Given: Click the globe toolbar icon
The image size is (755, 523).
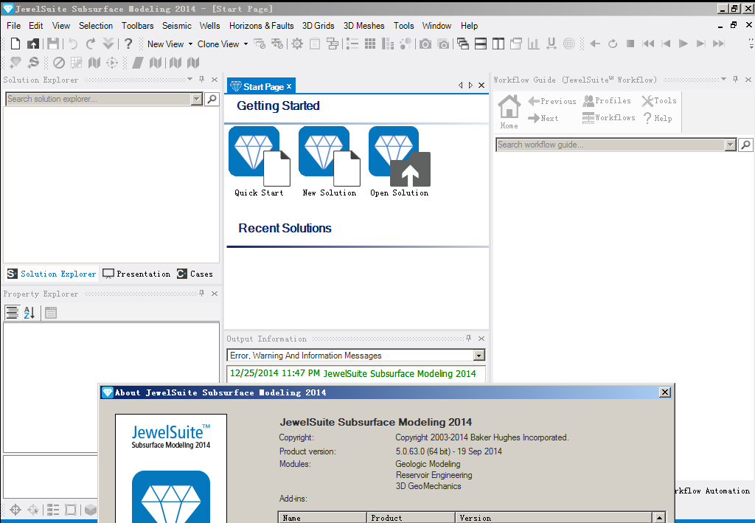Looking at the screenshot, I should click(568, 44).
